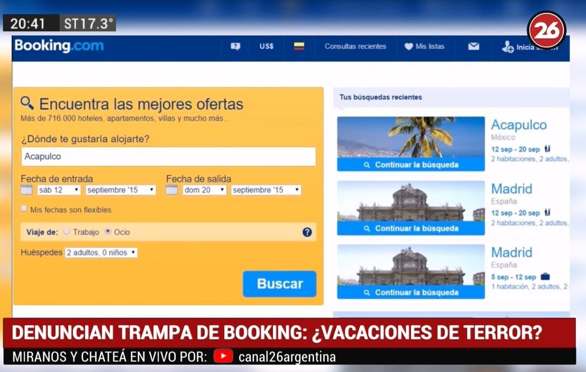Open the check-out month dropdown septiembre '15

pos(266,190)
